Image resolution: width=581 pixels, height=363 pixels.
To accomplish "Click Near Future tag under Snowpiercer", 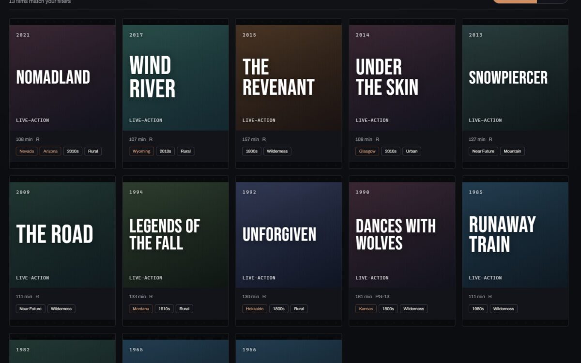I will [483, 151].
